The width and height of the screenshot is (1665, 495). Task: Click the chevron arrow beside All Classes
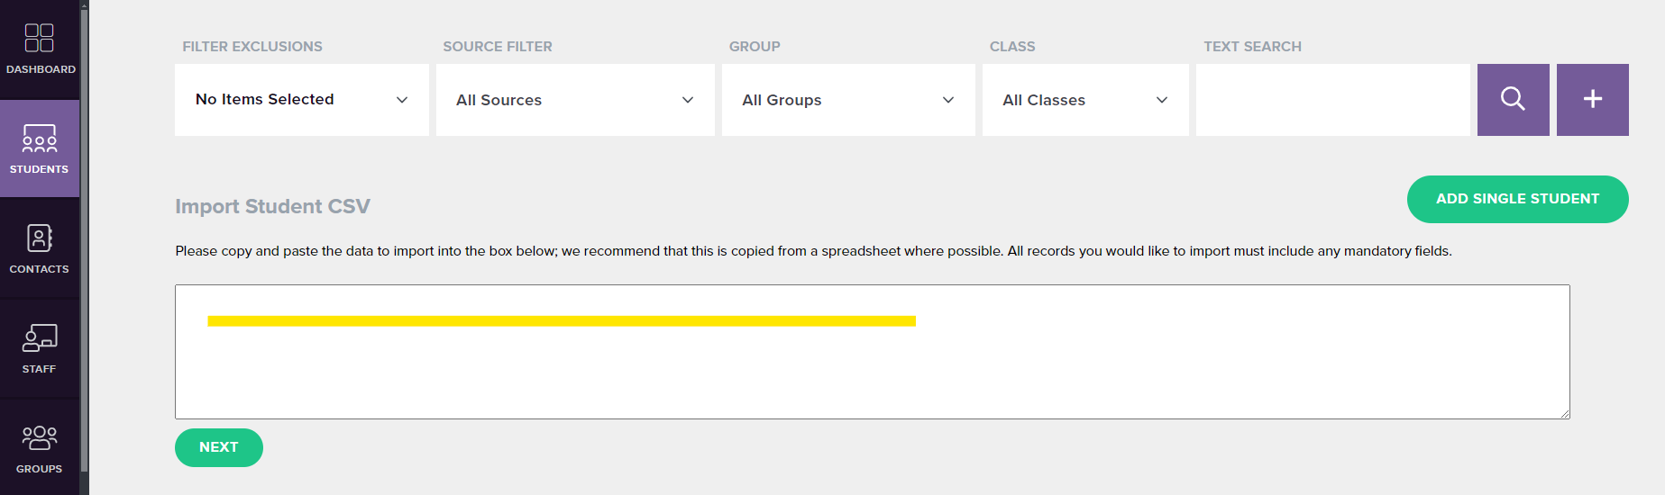click(x=1162, y=100)
